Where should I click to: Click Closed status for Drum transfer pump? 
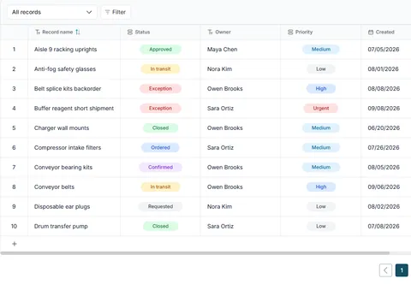click(x=160, y=227)
